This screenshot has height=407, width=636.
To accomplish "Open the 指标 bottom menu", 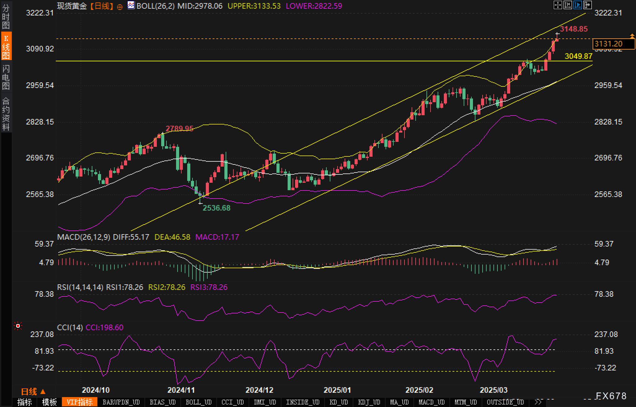I will [x=25, y=402].
